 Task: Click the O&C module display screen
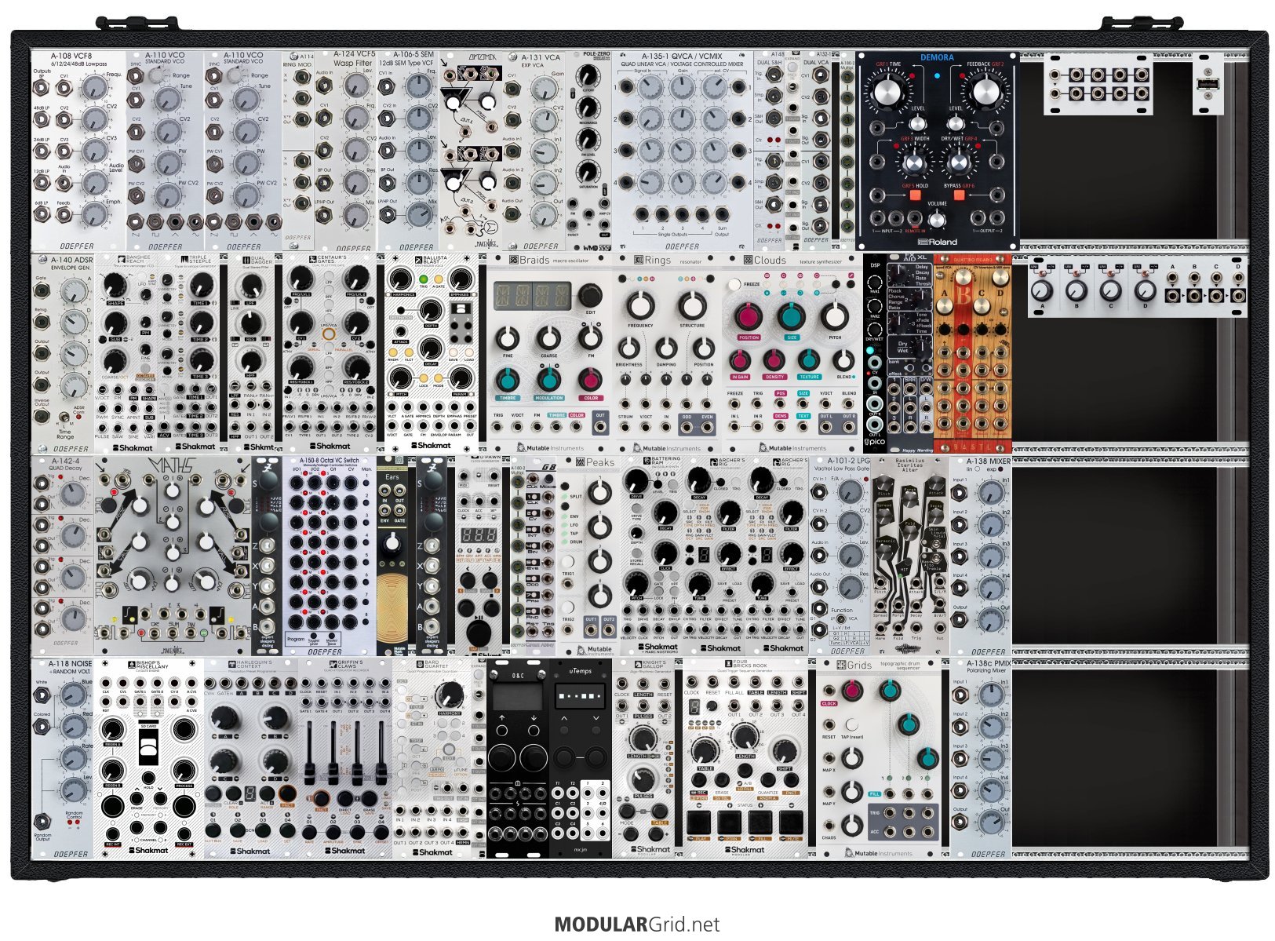(517, 695)
